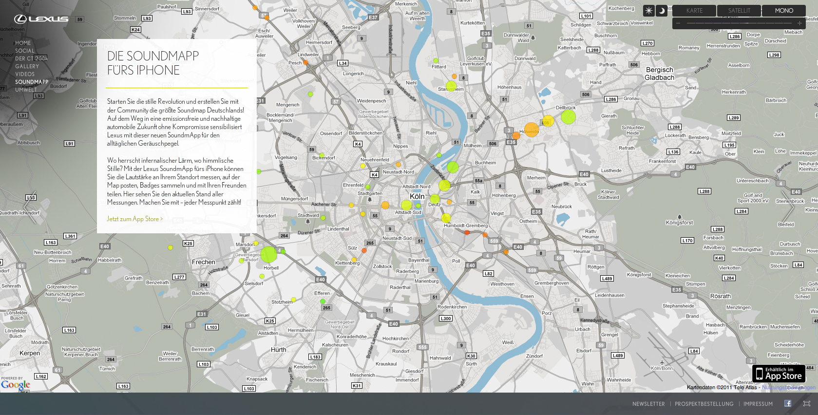
Task: Select green sound marker at Efferen
Action: point(323,302)
